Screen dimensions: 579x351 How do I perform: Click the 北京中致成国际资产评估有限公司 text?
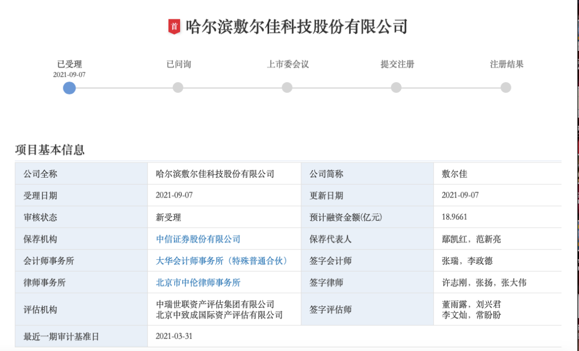tap(219, 315)
